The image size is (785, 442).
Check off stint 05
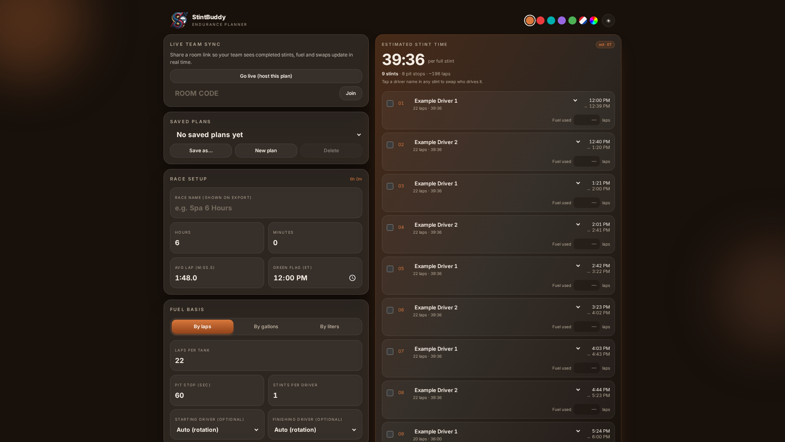[x=390, y=269]
